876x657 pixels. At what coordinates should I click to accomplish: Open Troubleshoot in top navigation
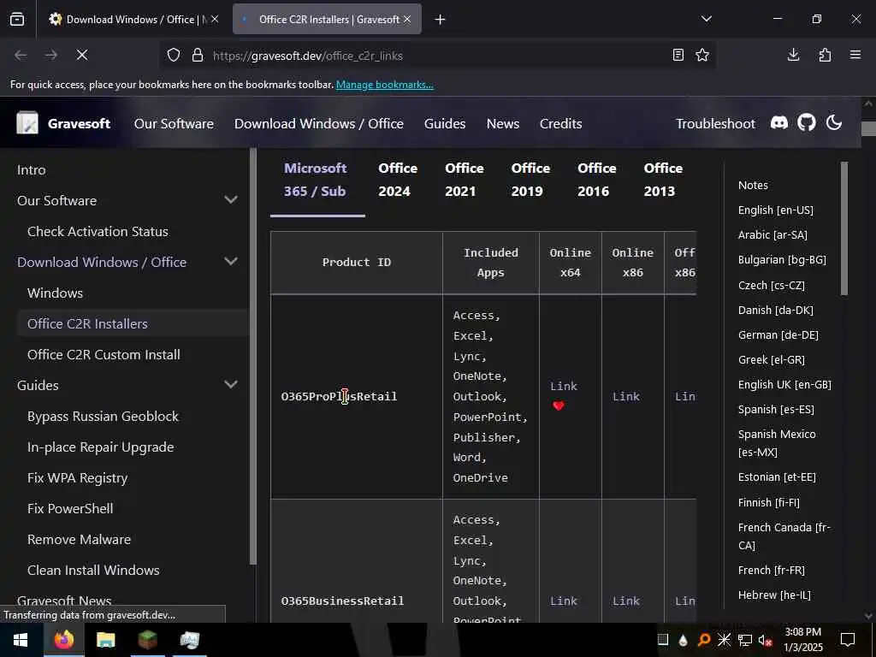coord(715,123)
